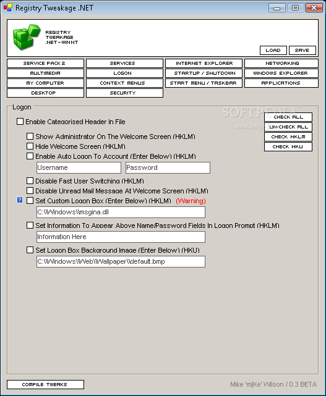Go to Context Menus section
This screenshot has width=326, height=396.
point(124,83)
